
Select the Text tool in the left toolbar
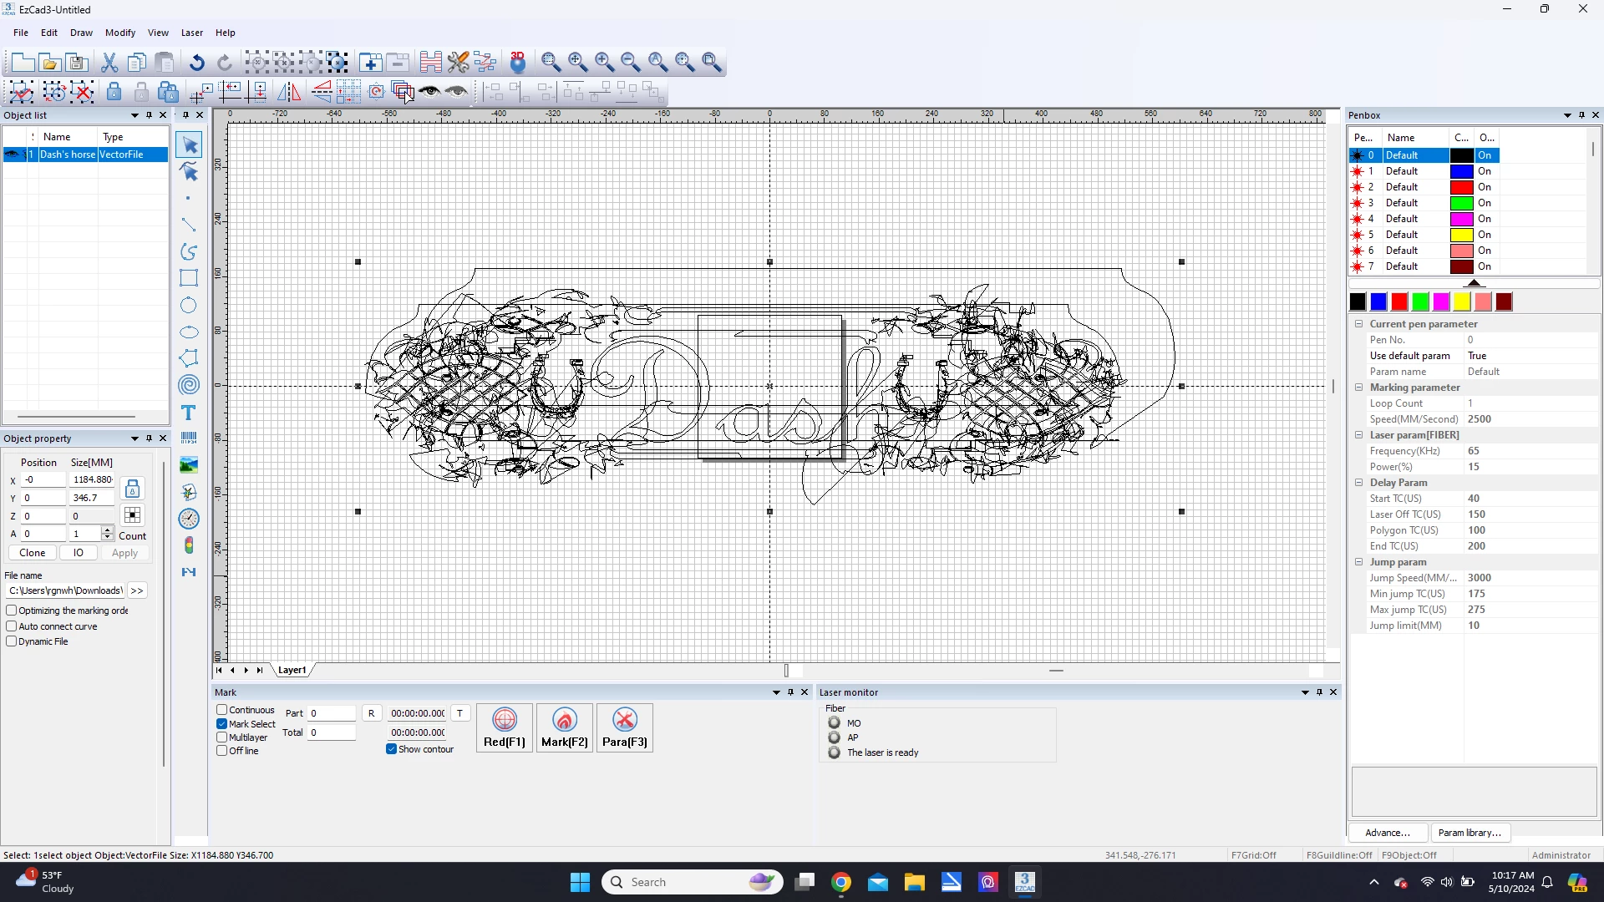pos(189,413)
